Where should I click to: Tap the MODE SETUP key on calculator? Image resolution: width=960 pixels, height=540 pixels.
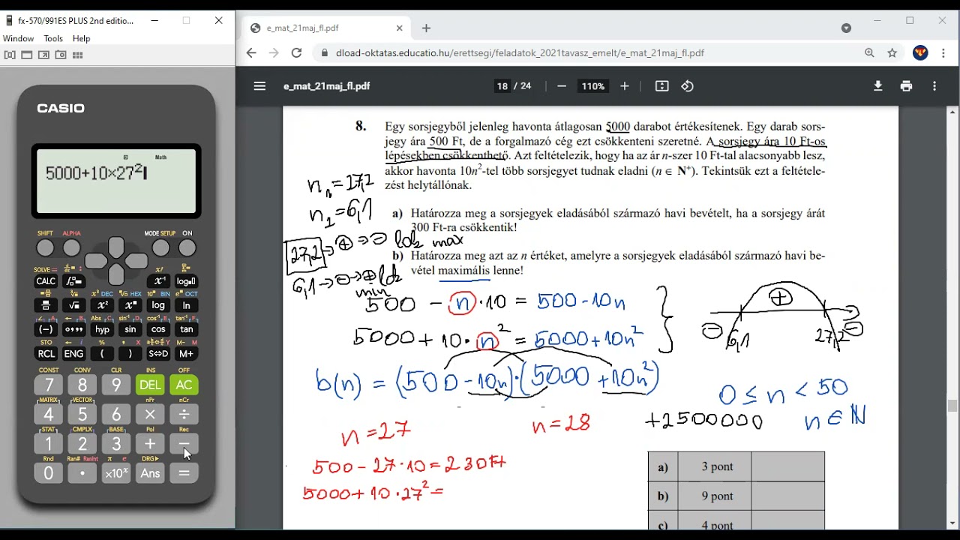pyautogui.click(x=160, y=248)
